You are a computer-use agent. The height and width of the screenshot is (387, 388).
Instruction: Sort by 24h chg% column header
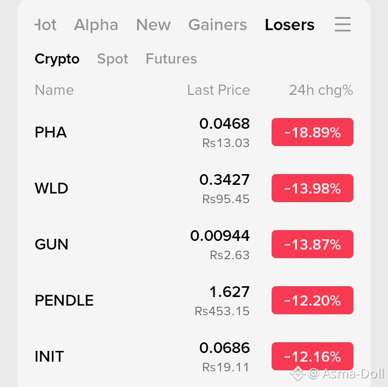321,90
